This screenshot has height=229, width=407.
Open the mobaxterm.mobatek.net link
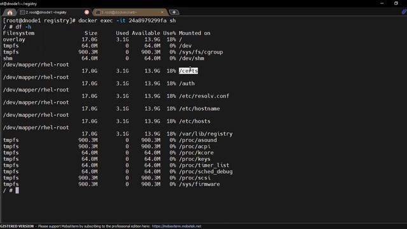point(177,226)
